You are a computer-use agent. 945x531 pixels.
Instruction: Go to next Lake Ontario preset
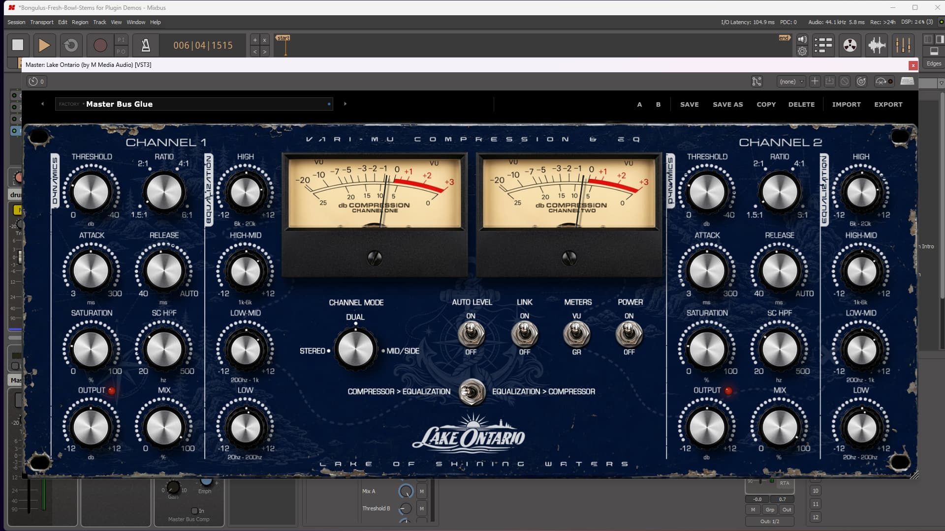pos(345,104)
